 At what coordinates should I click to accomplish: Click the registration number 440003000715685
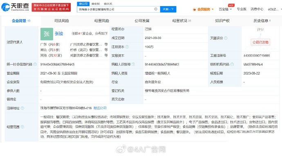pos(257,56)
